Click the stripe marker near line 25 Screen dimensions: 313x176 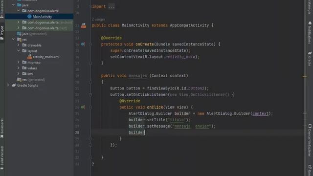[305, 113]
